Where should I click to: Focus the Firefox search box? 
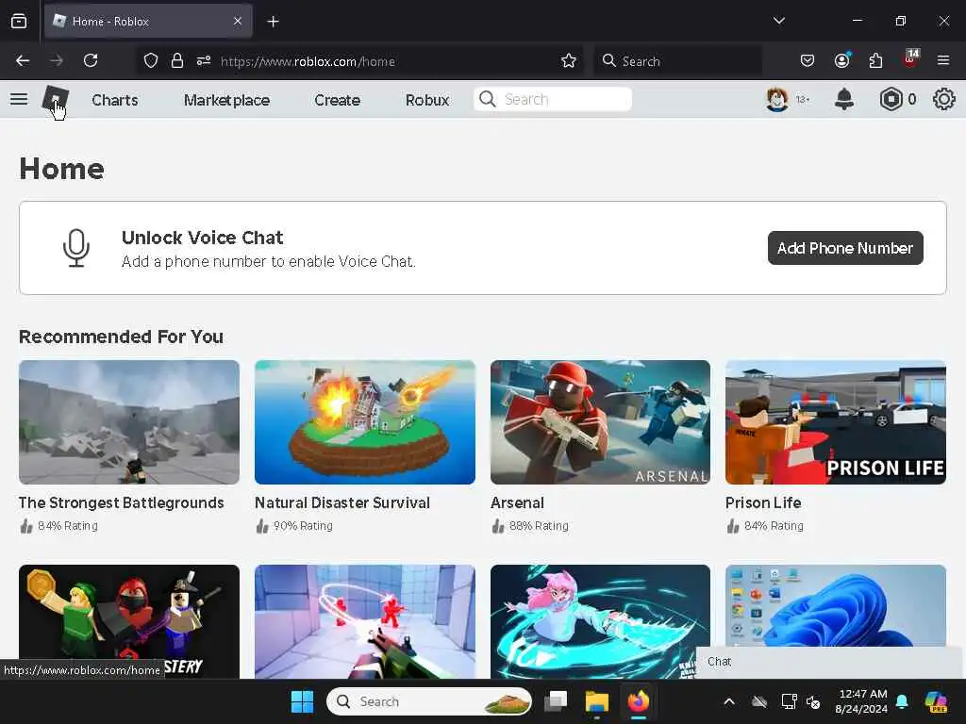pyautogui.click(x=677, y=60)
